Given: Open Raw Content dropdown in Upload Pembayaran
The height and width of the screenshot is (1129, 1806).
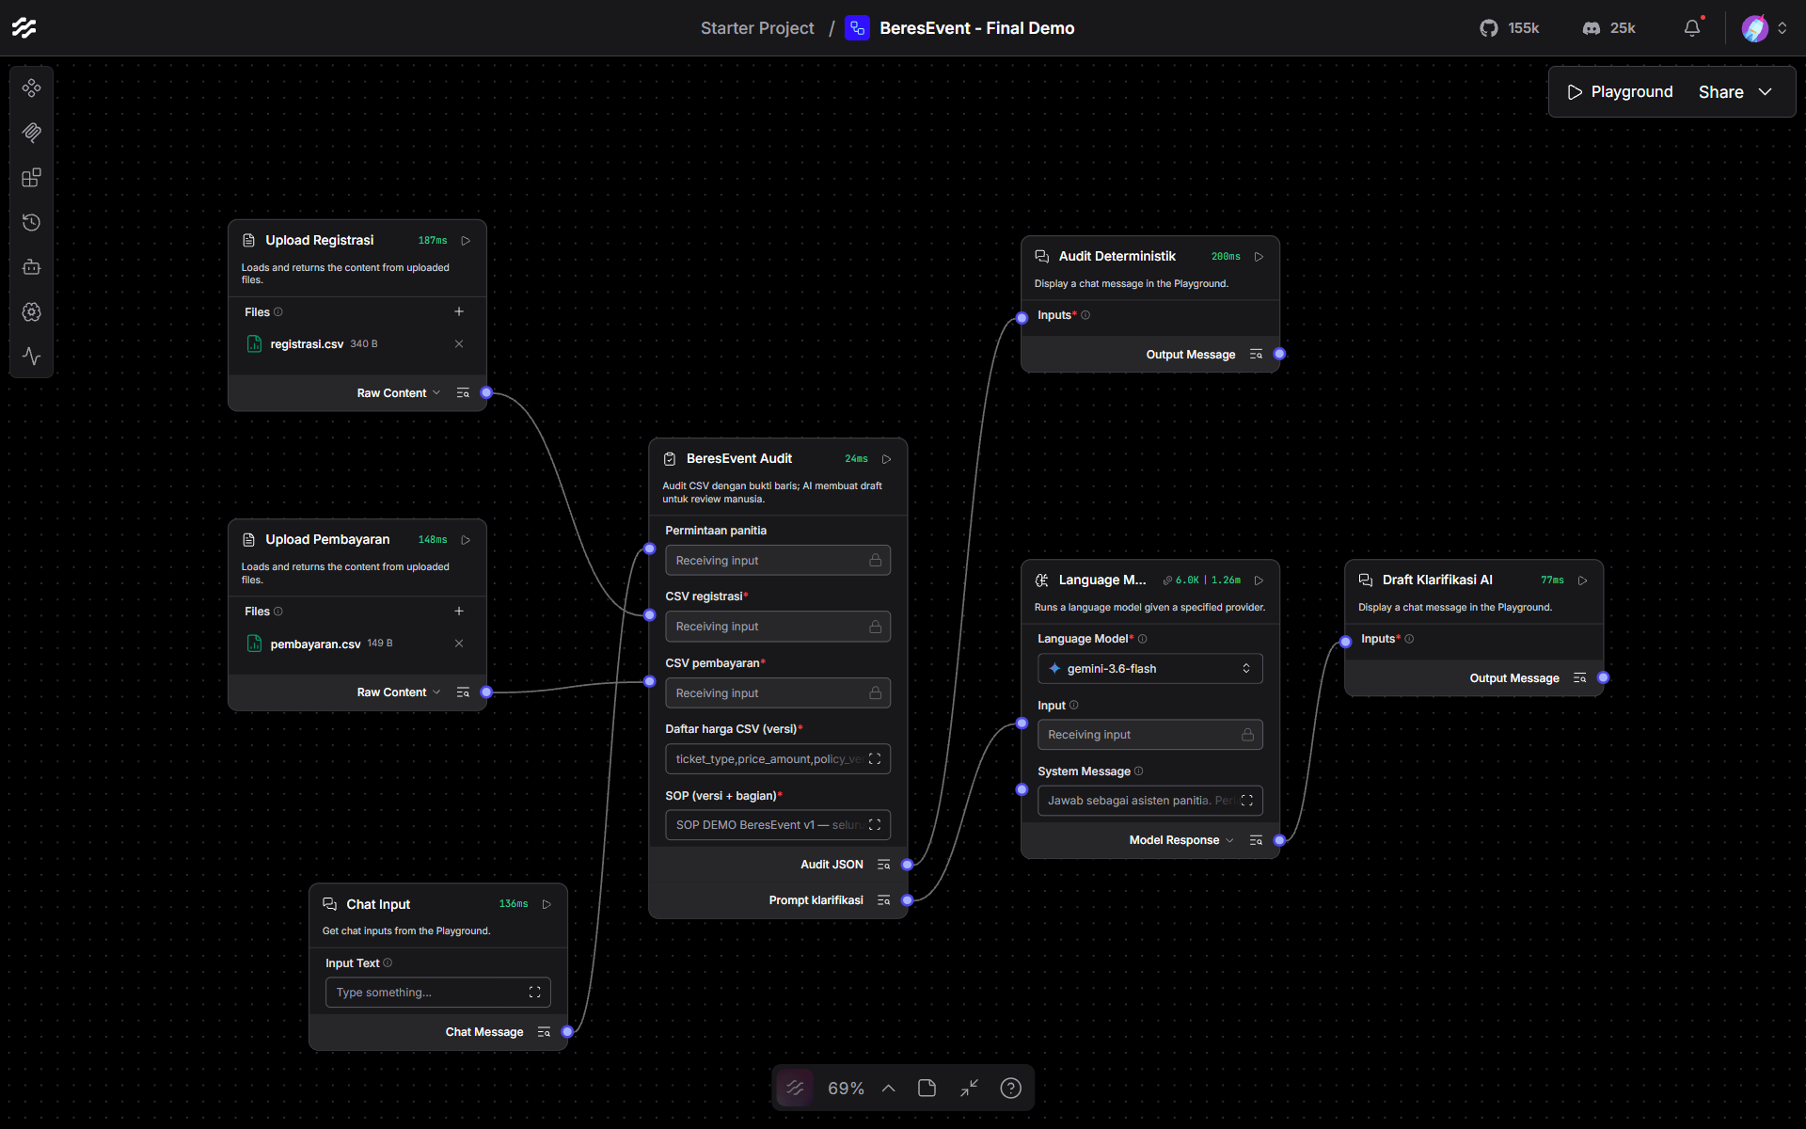Looking at the screenshot, I should [x=399, y=692].
